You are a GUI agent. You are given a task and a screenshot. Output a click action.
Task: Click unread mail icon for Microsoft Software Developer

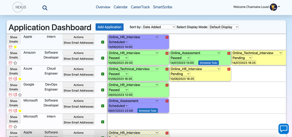15,111
